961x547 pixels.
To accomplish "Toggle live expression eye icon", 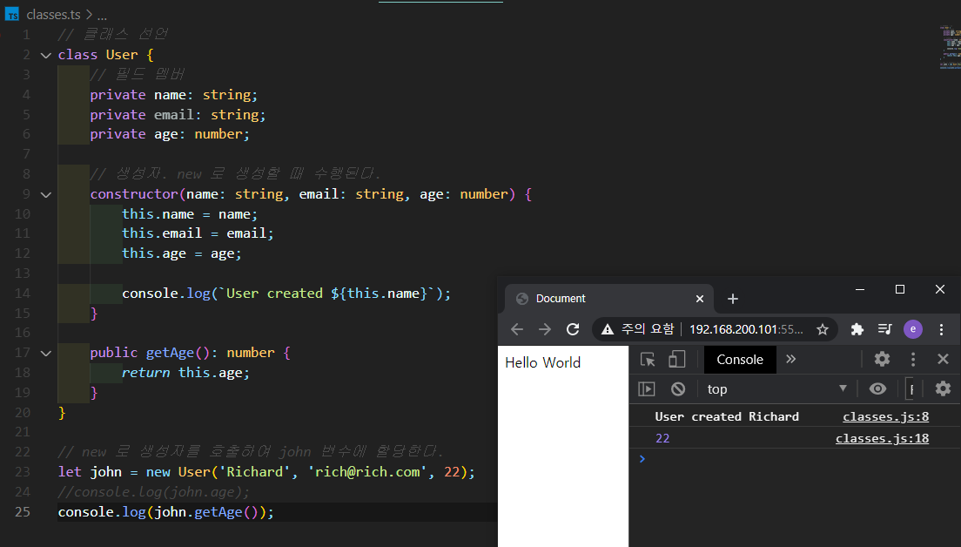I will (x=877, y=388).
